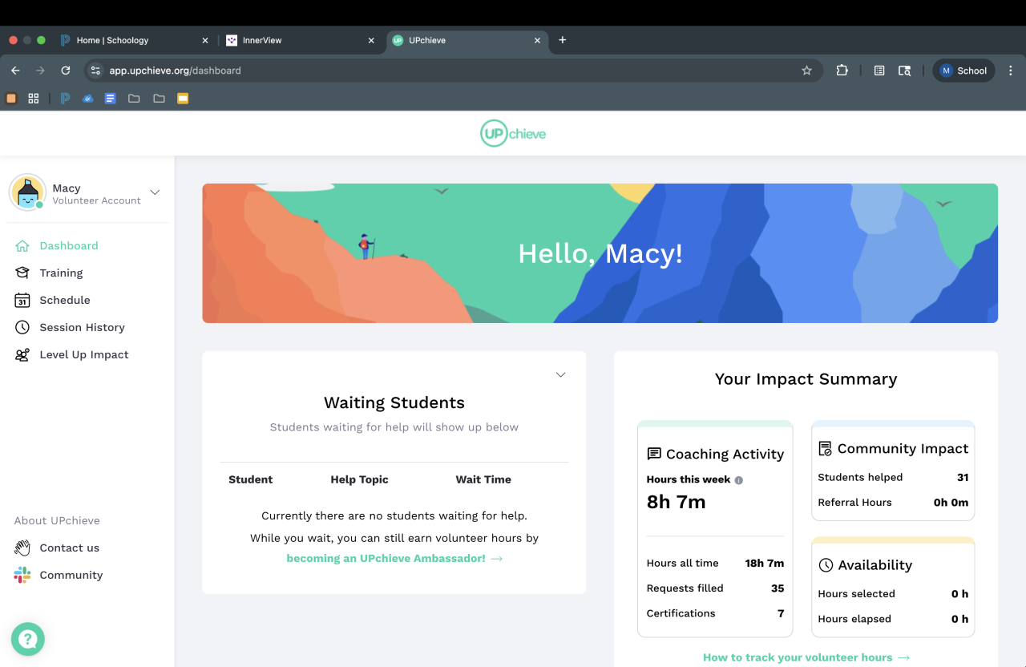Click the Contact us waving hand icon
This screenshot has width=1026, height=667.
click(x=22, y=548)
